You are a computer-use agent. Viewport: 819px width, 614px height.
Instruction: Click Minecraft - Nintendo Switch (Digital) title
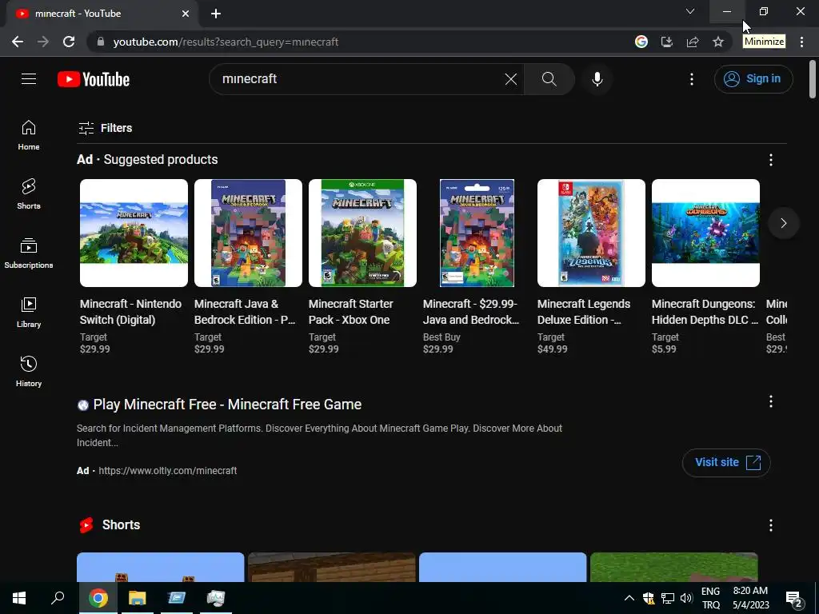[130, 312]
